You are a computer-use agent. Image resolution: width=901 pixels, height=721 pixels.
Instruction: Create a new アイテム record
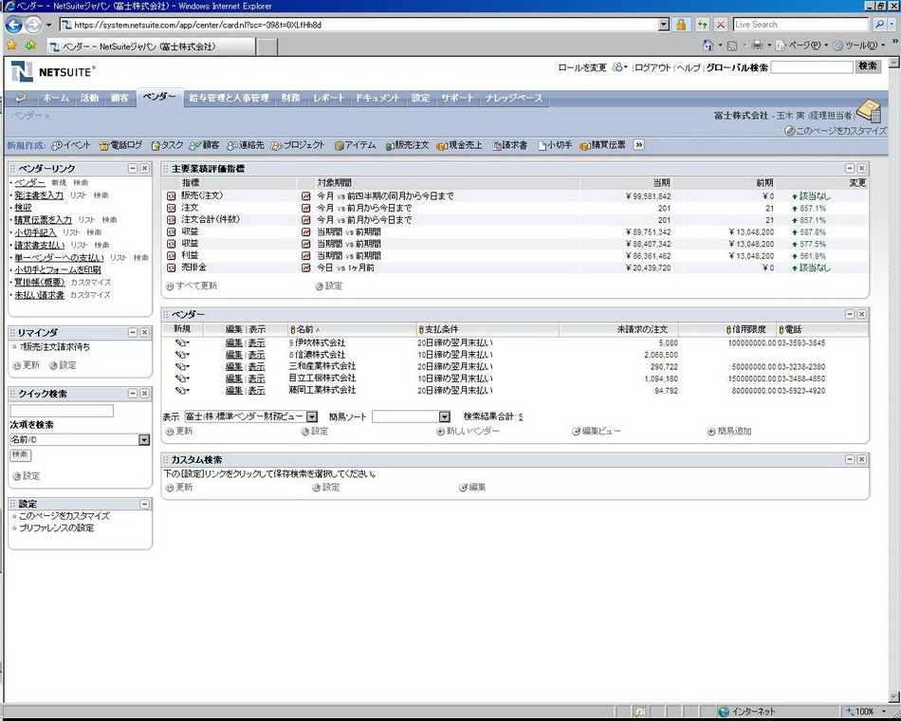[355, 145]
